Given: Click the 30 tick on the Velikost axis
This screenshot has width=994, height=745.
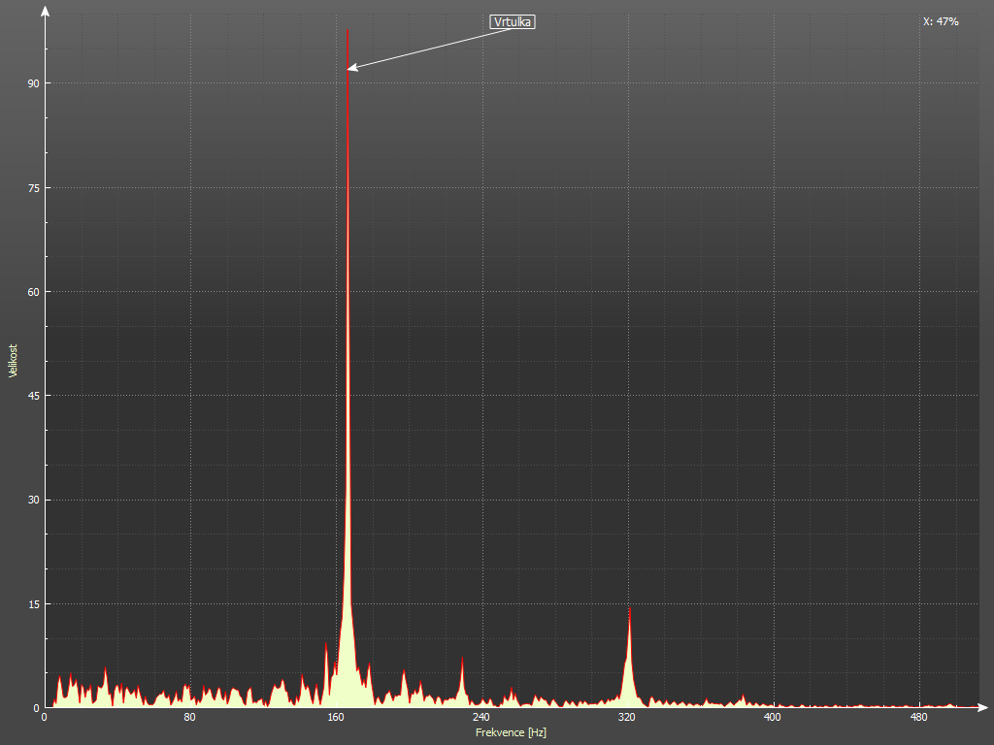Looking at the screenshot, I should [x=33, y=500].
